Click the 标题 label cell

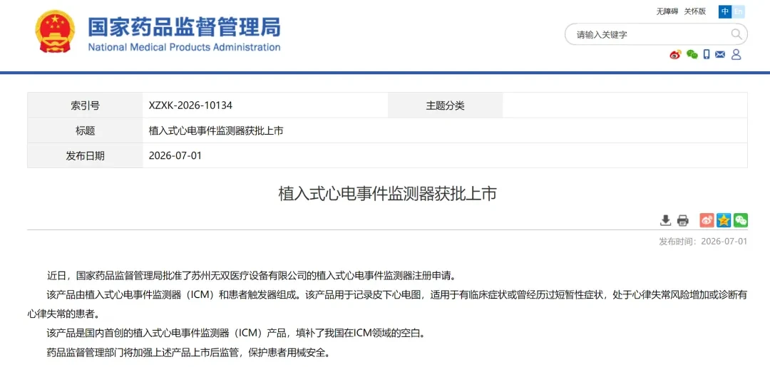85,131
